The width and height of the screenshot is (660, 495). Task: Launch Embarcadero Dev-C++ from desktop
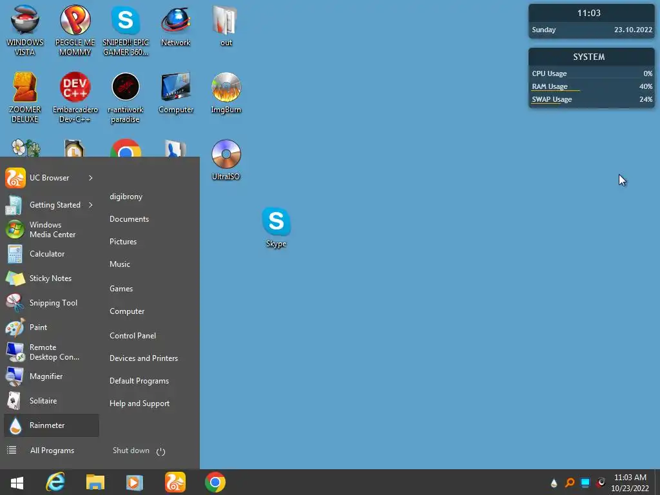click(x=75, y=97)
